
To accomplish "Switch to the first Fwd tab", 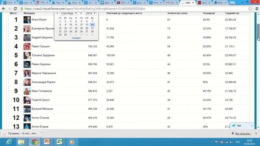I will click(x=9, y=3).
